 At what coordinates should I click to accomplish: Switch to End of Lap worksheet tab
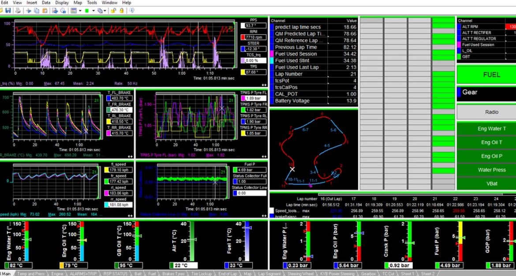(x=228, y=274)
